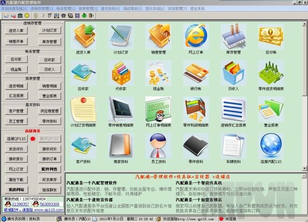Open the www.qp110.com link
The width and height of the screenshot is (308, 222).
(49, 210)
